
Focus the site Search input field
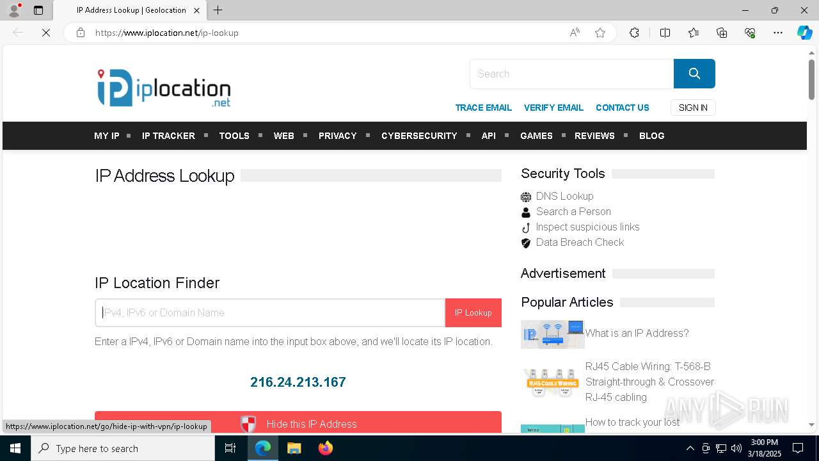point(571,74)
